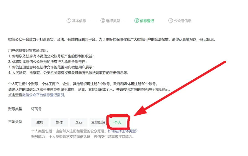The height and width of the screenshot is (156, 248).
Task: Click the 账号类型 label
Action: [15, 109]
